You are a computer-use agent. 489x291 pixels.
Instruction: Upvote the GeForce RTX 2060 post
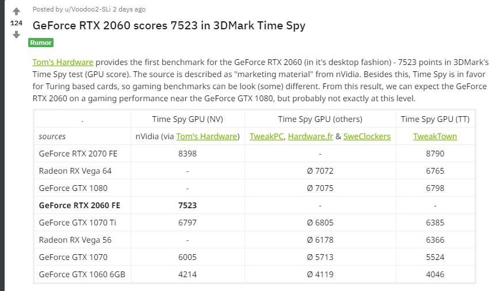click(x=16, y=12)
